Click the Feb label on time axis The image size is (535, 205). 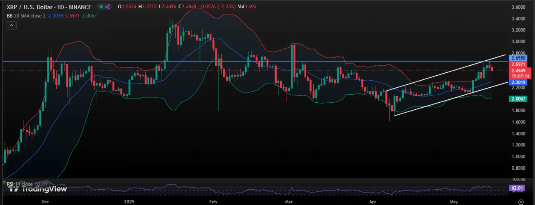coord(213,201)
